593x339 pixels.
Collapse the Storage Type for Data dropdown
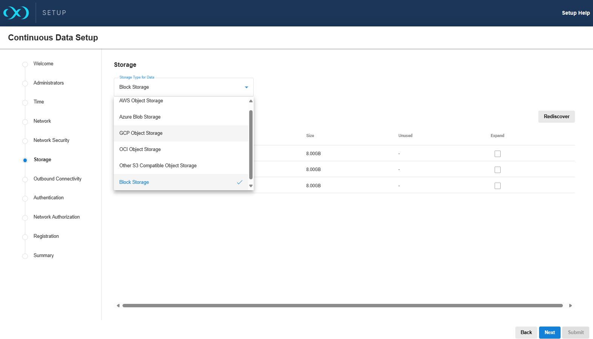coord(246,87)
